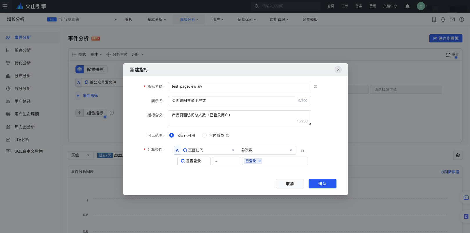
Task: Click info icon beside 组合指标
Action: coord(112,113)
